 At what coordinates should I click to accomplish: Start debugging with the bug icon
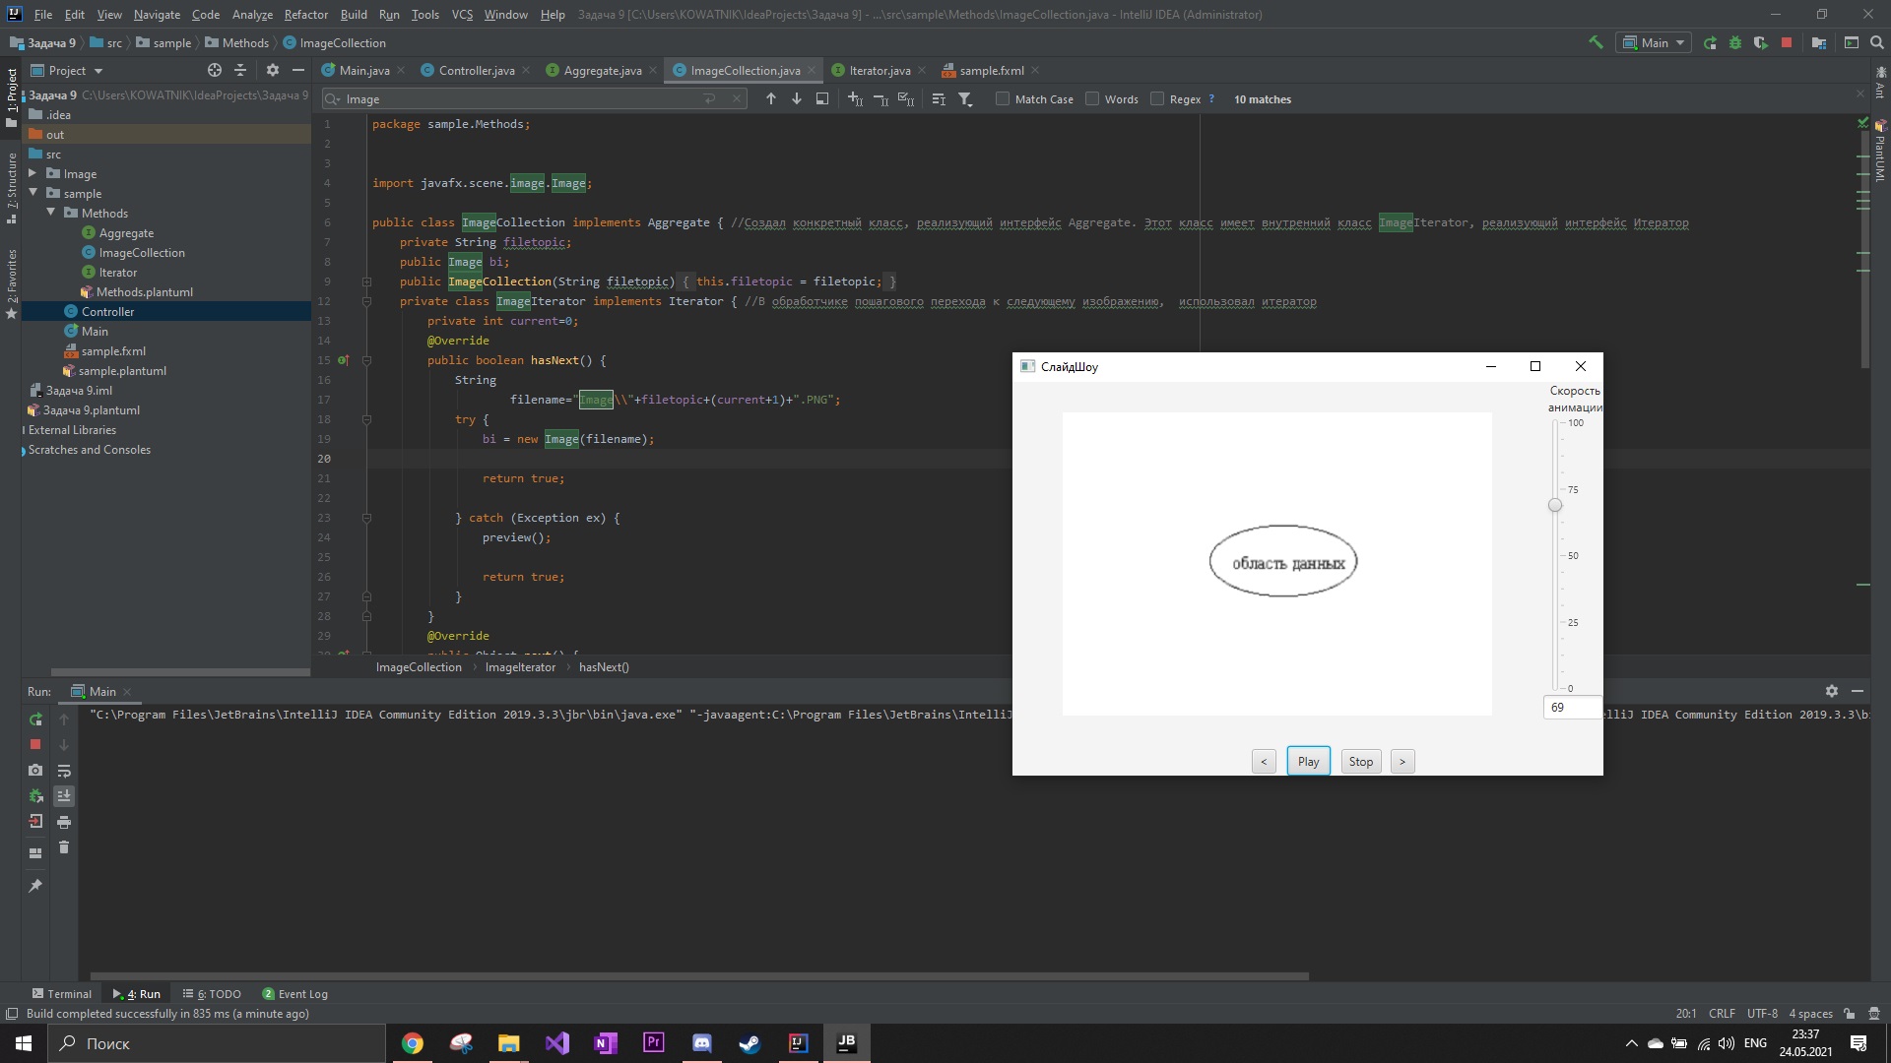click(1734, 43)
